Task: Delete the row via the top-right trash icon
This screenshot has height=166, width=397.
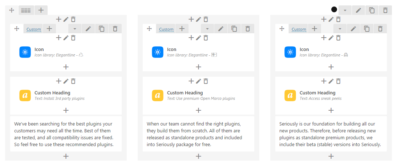Action: [385, 10]
